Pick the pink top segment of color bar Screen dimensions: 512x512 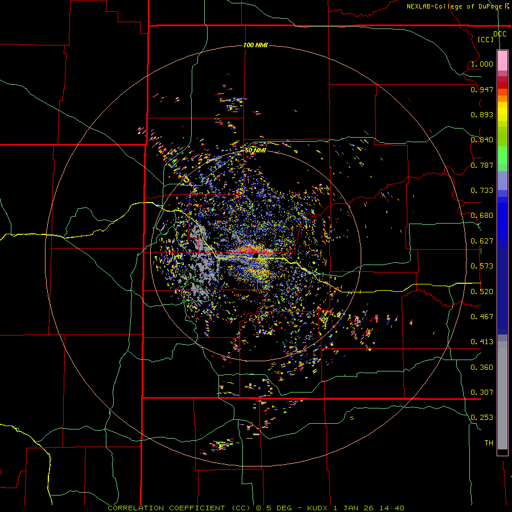(502, 61)
